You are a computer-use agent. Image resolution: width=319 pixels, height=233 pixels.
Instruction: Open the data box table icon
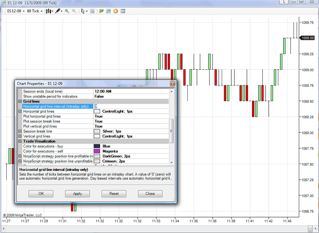click(123, 11)
